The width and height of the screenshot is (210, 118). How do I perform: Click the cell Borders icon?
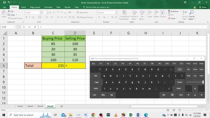point(40,17)
